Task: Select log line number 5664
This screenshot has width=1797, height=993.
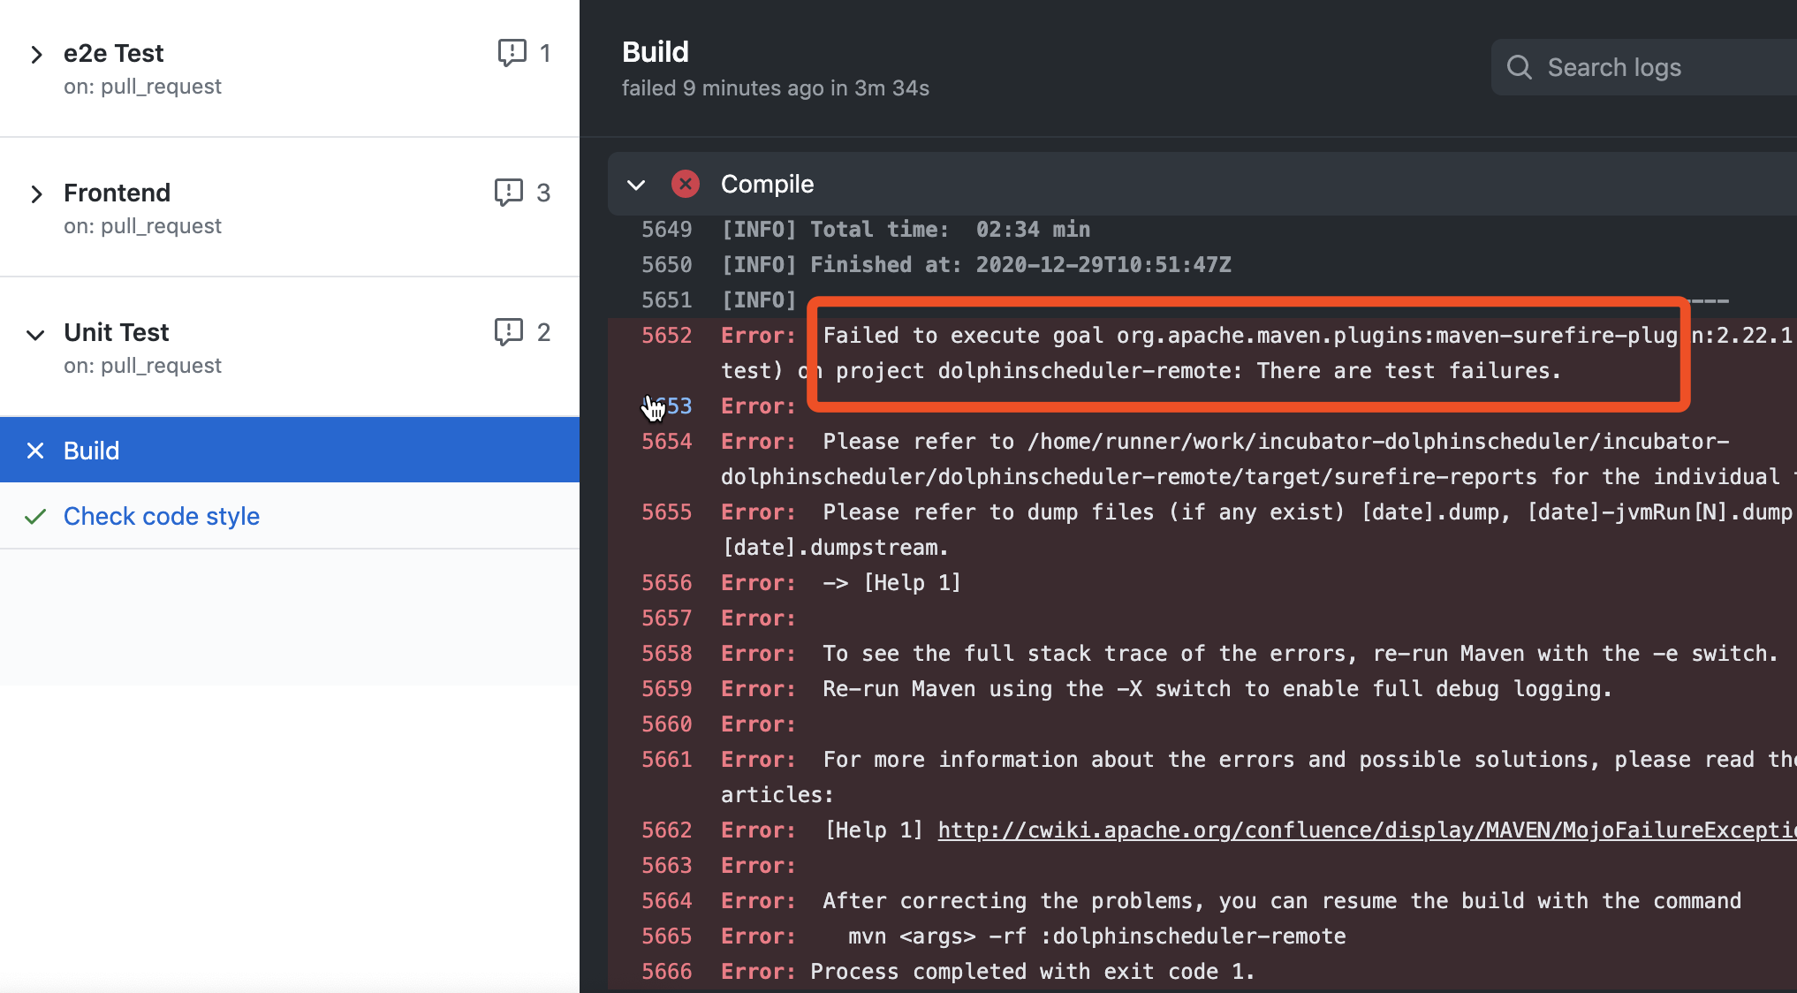Action: coord(667,901)
